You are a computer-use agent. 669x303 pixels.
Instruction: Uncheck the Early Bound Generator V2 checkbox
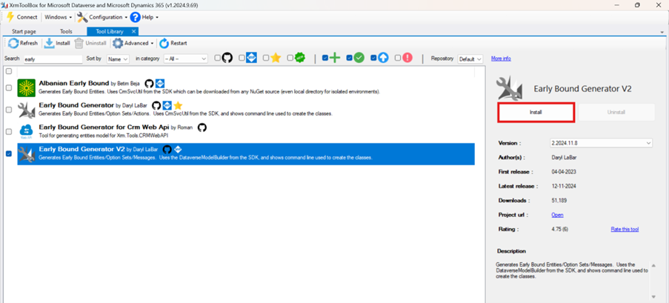point(9,153)
